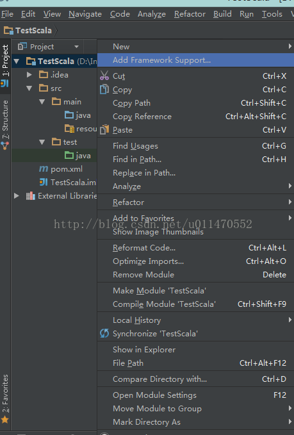Open the Refactor submenu in context menu

[195, 202]
